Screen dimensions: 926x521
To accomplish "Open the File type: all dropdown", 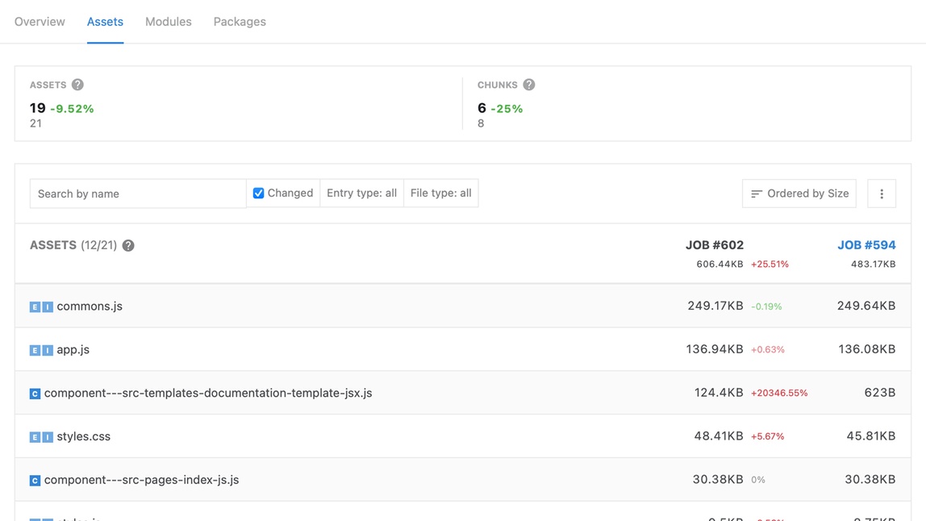I will point(440,193).
